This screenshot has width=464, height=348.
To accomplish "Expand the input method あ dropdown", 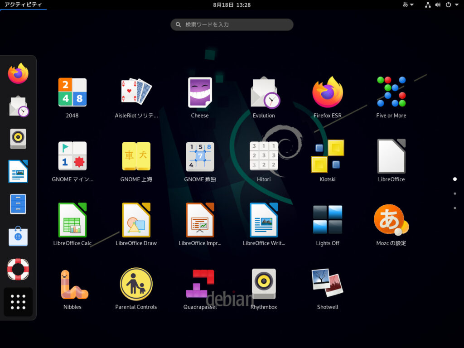I will point(408,5).
